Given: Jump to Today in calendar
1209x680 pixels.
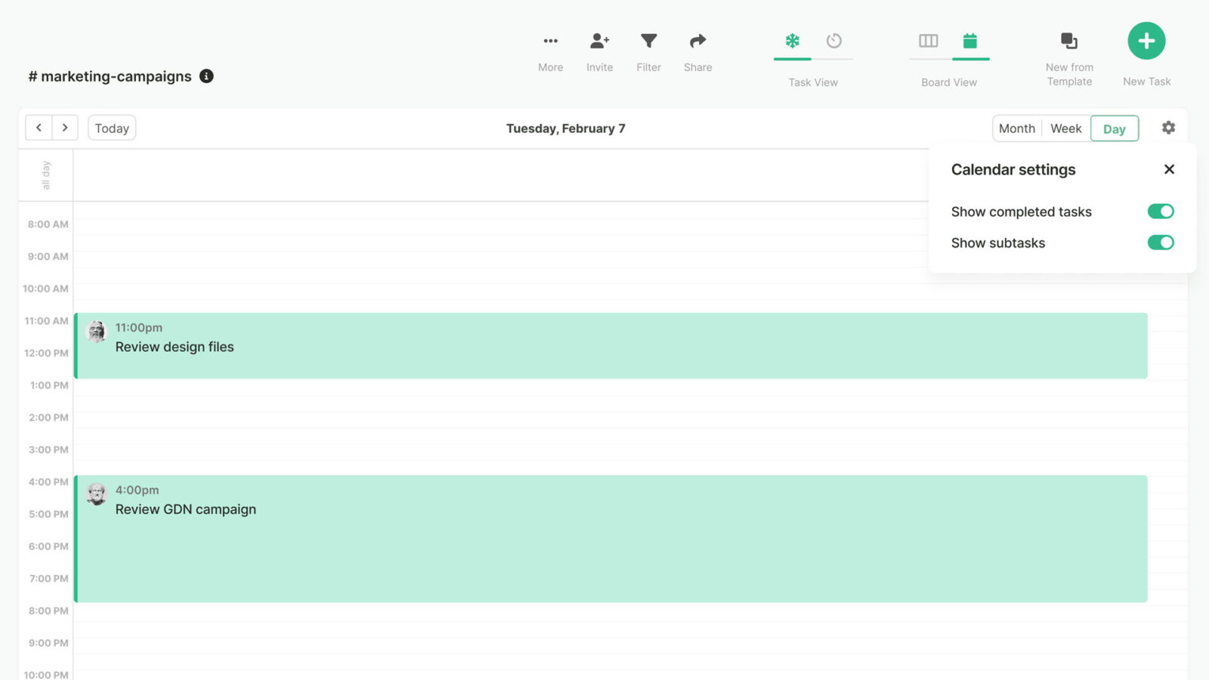Looking at the screenshot, I should (x=112, y=128).
